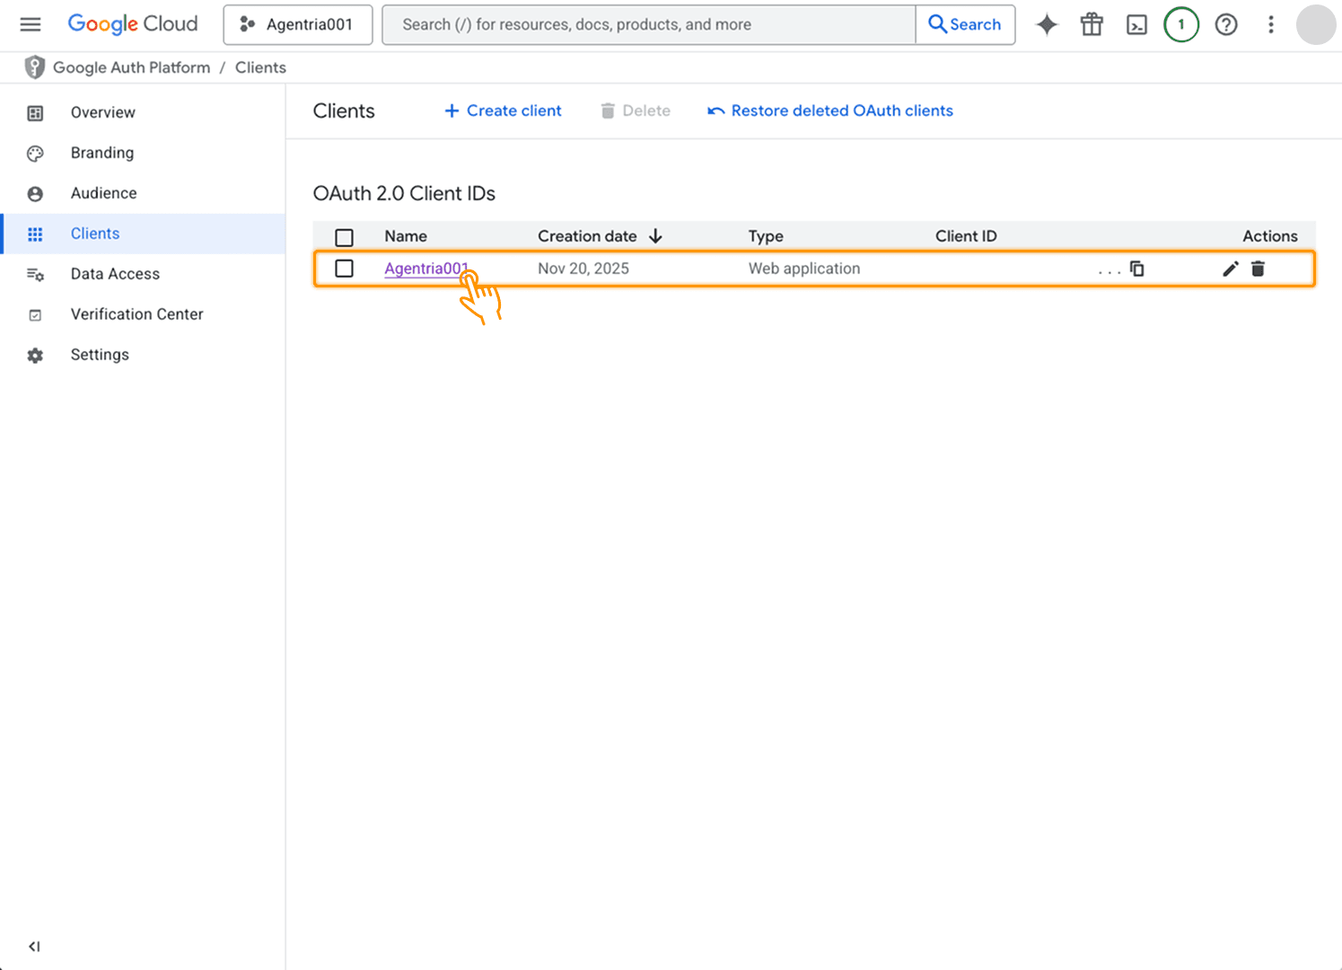Activate the Cloud Shell terminal icon
The height and width of the screenshot is (970, 1342).
coord(1136,24)
